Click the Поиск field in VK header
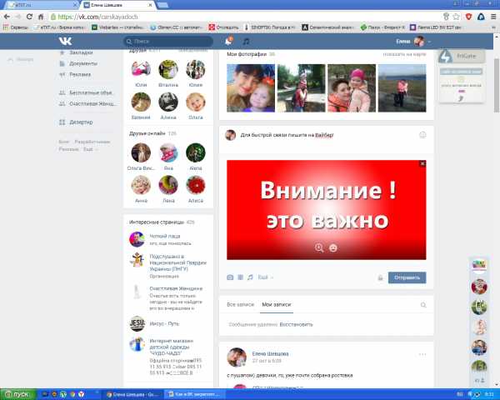The width and height of the screenshot is (500, 400). [168, 42]
